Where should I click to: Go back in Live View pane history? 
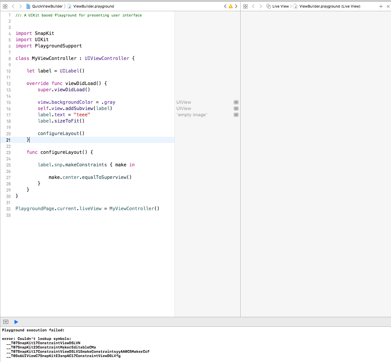tap(253, 6)
